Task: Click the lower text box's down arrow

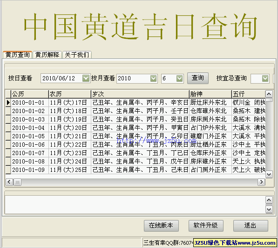Action: click(x=269, y=209)
